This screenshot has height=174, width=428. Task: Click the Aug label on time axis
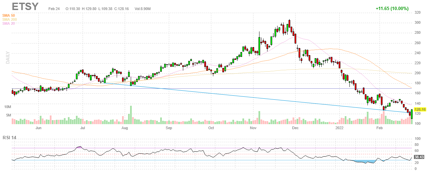[125, 128]
